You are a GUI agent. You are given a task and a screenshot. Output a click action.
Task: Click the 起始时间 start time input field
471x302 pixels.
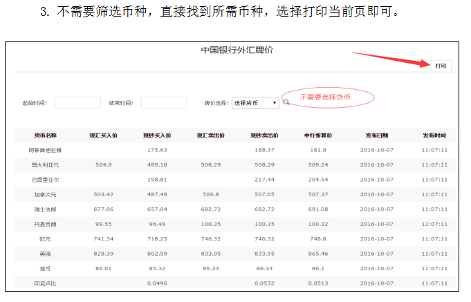(77, 102)
